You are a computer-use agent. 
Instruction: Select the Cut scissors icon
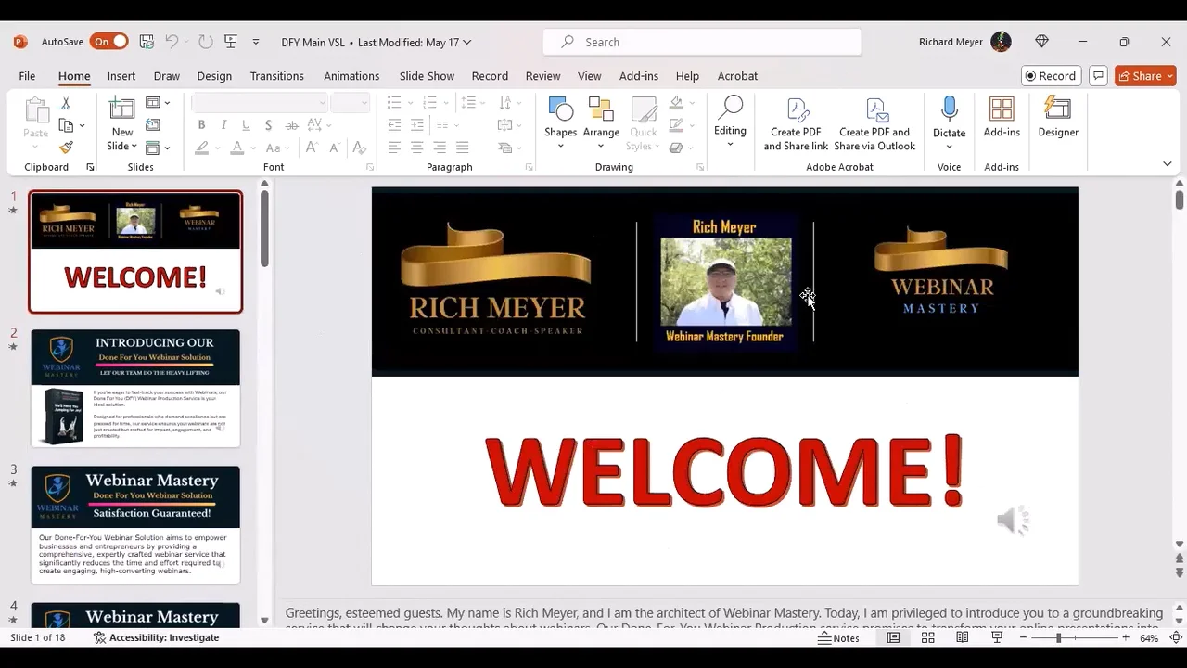[66, 103]
